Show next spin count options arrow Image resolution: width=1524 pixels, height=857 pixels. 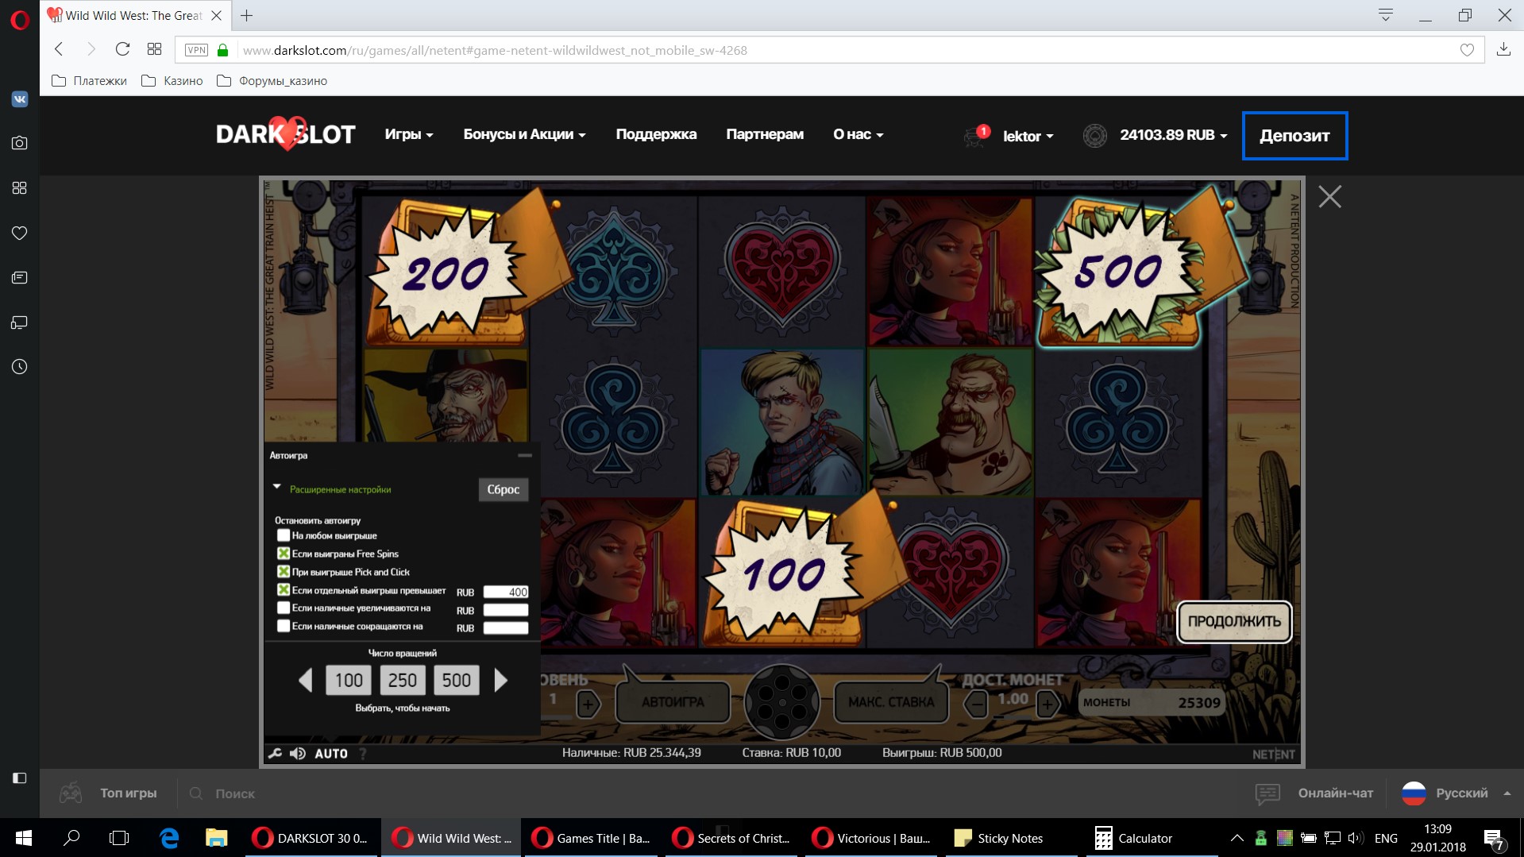pos(500,680)
